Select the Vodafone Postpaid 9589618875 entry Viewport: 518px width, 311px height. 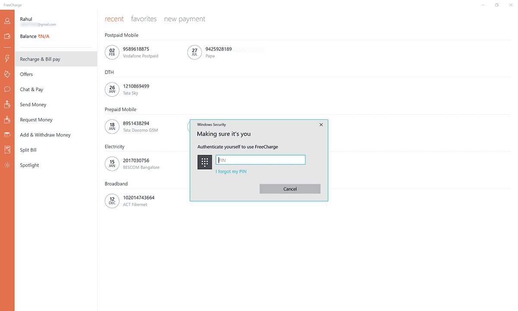pos(136,52)
